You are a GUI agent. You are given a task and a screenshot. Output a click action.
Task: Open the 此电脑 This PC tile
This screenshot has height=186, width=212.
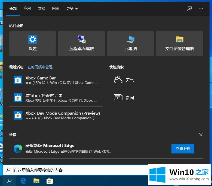[x=131, y=44]
